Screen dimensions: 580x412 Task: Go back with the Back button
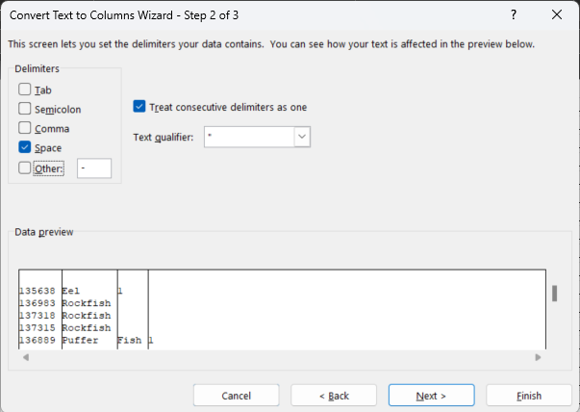tap(334, 396)
